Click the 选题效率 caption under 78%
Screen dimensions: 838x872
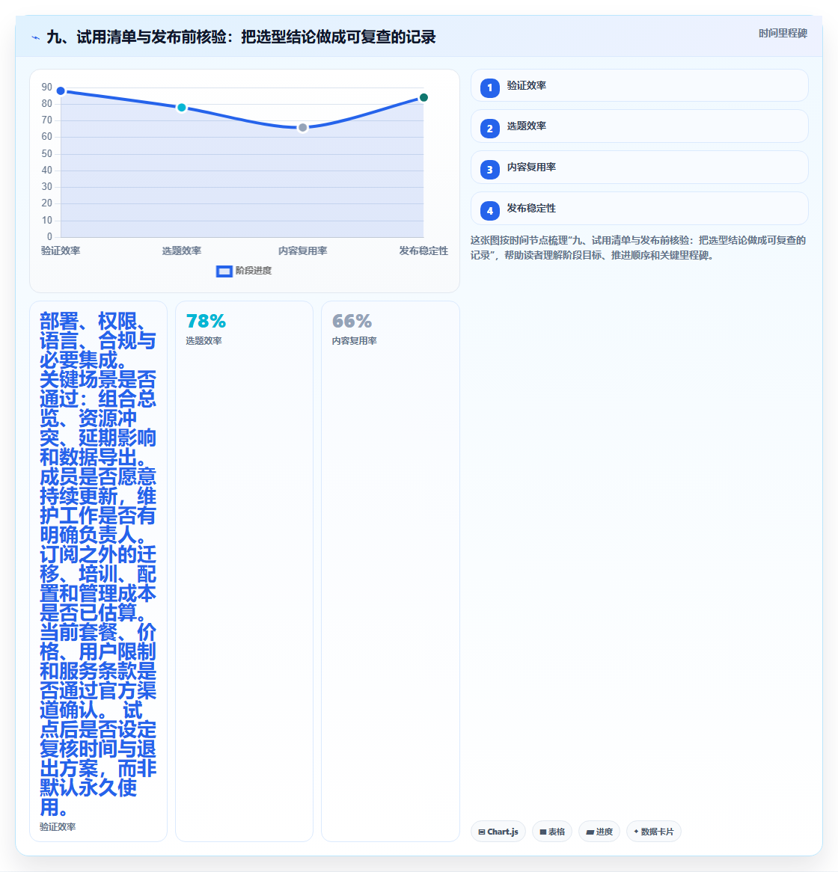coord(204,341)
